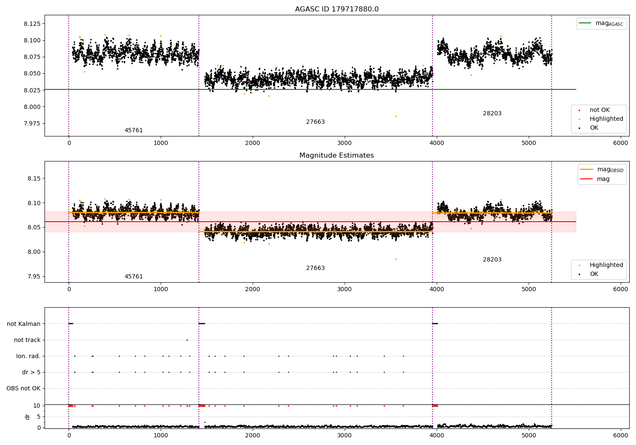Click the 6000 x-tick under the top plot

tap(621, 143)
